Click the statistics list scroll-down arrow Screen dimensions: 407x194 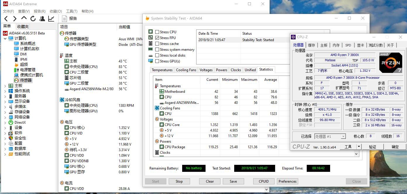pos(356,154)
